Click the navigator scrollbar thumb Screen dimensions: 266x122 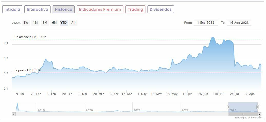[x=243, y=114]
